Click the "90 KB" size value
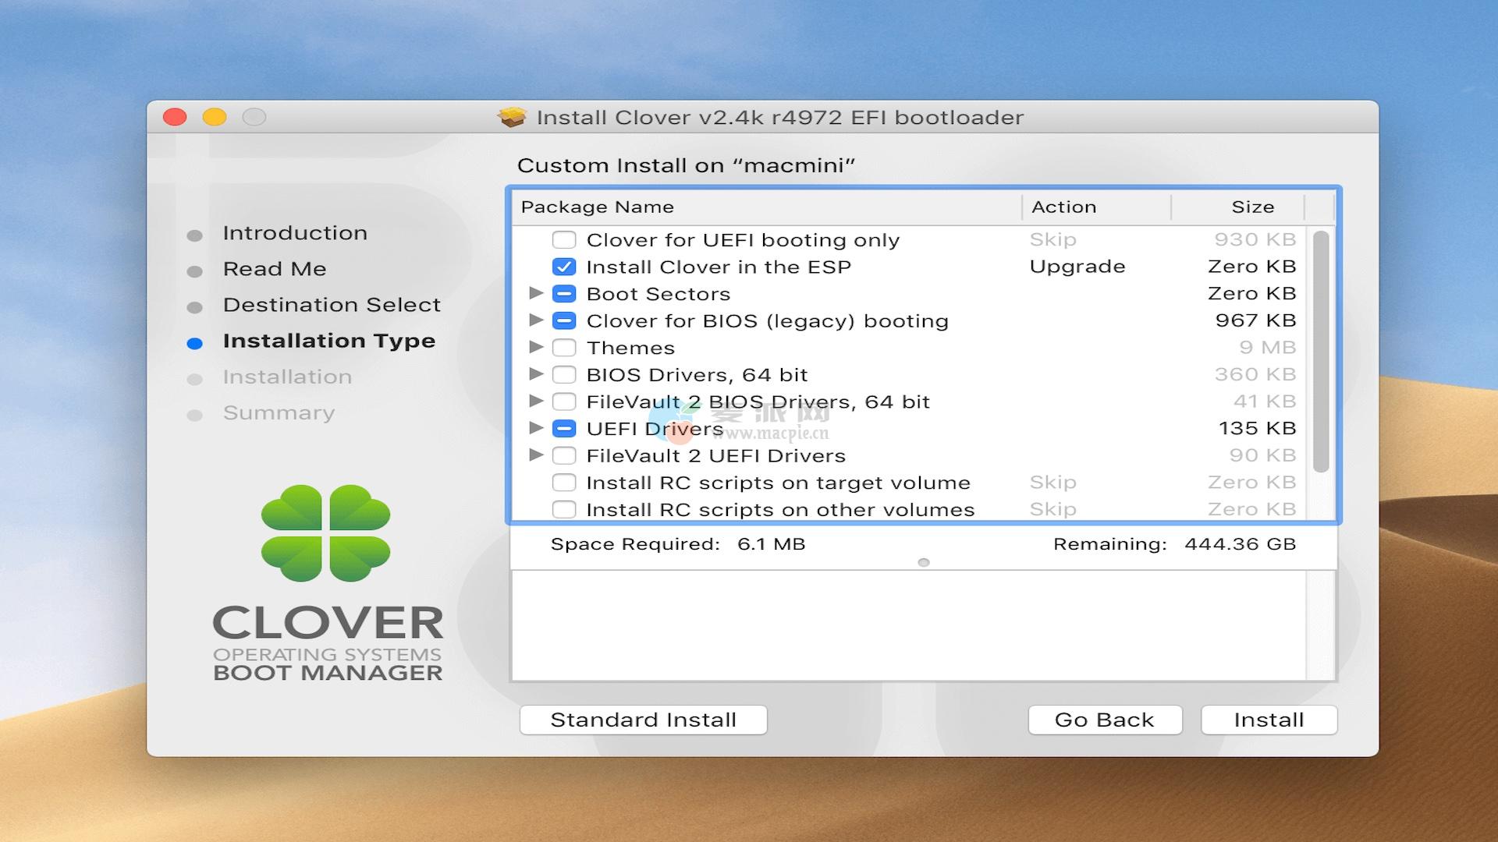This screenshot has height=842, width=1498. click(x=1262, y=455)
